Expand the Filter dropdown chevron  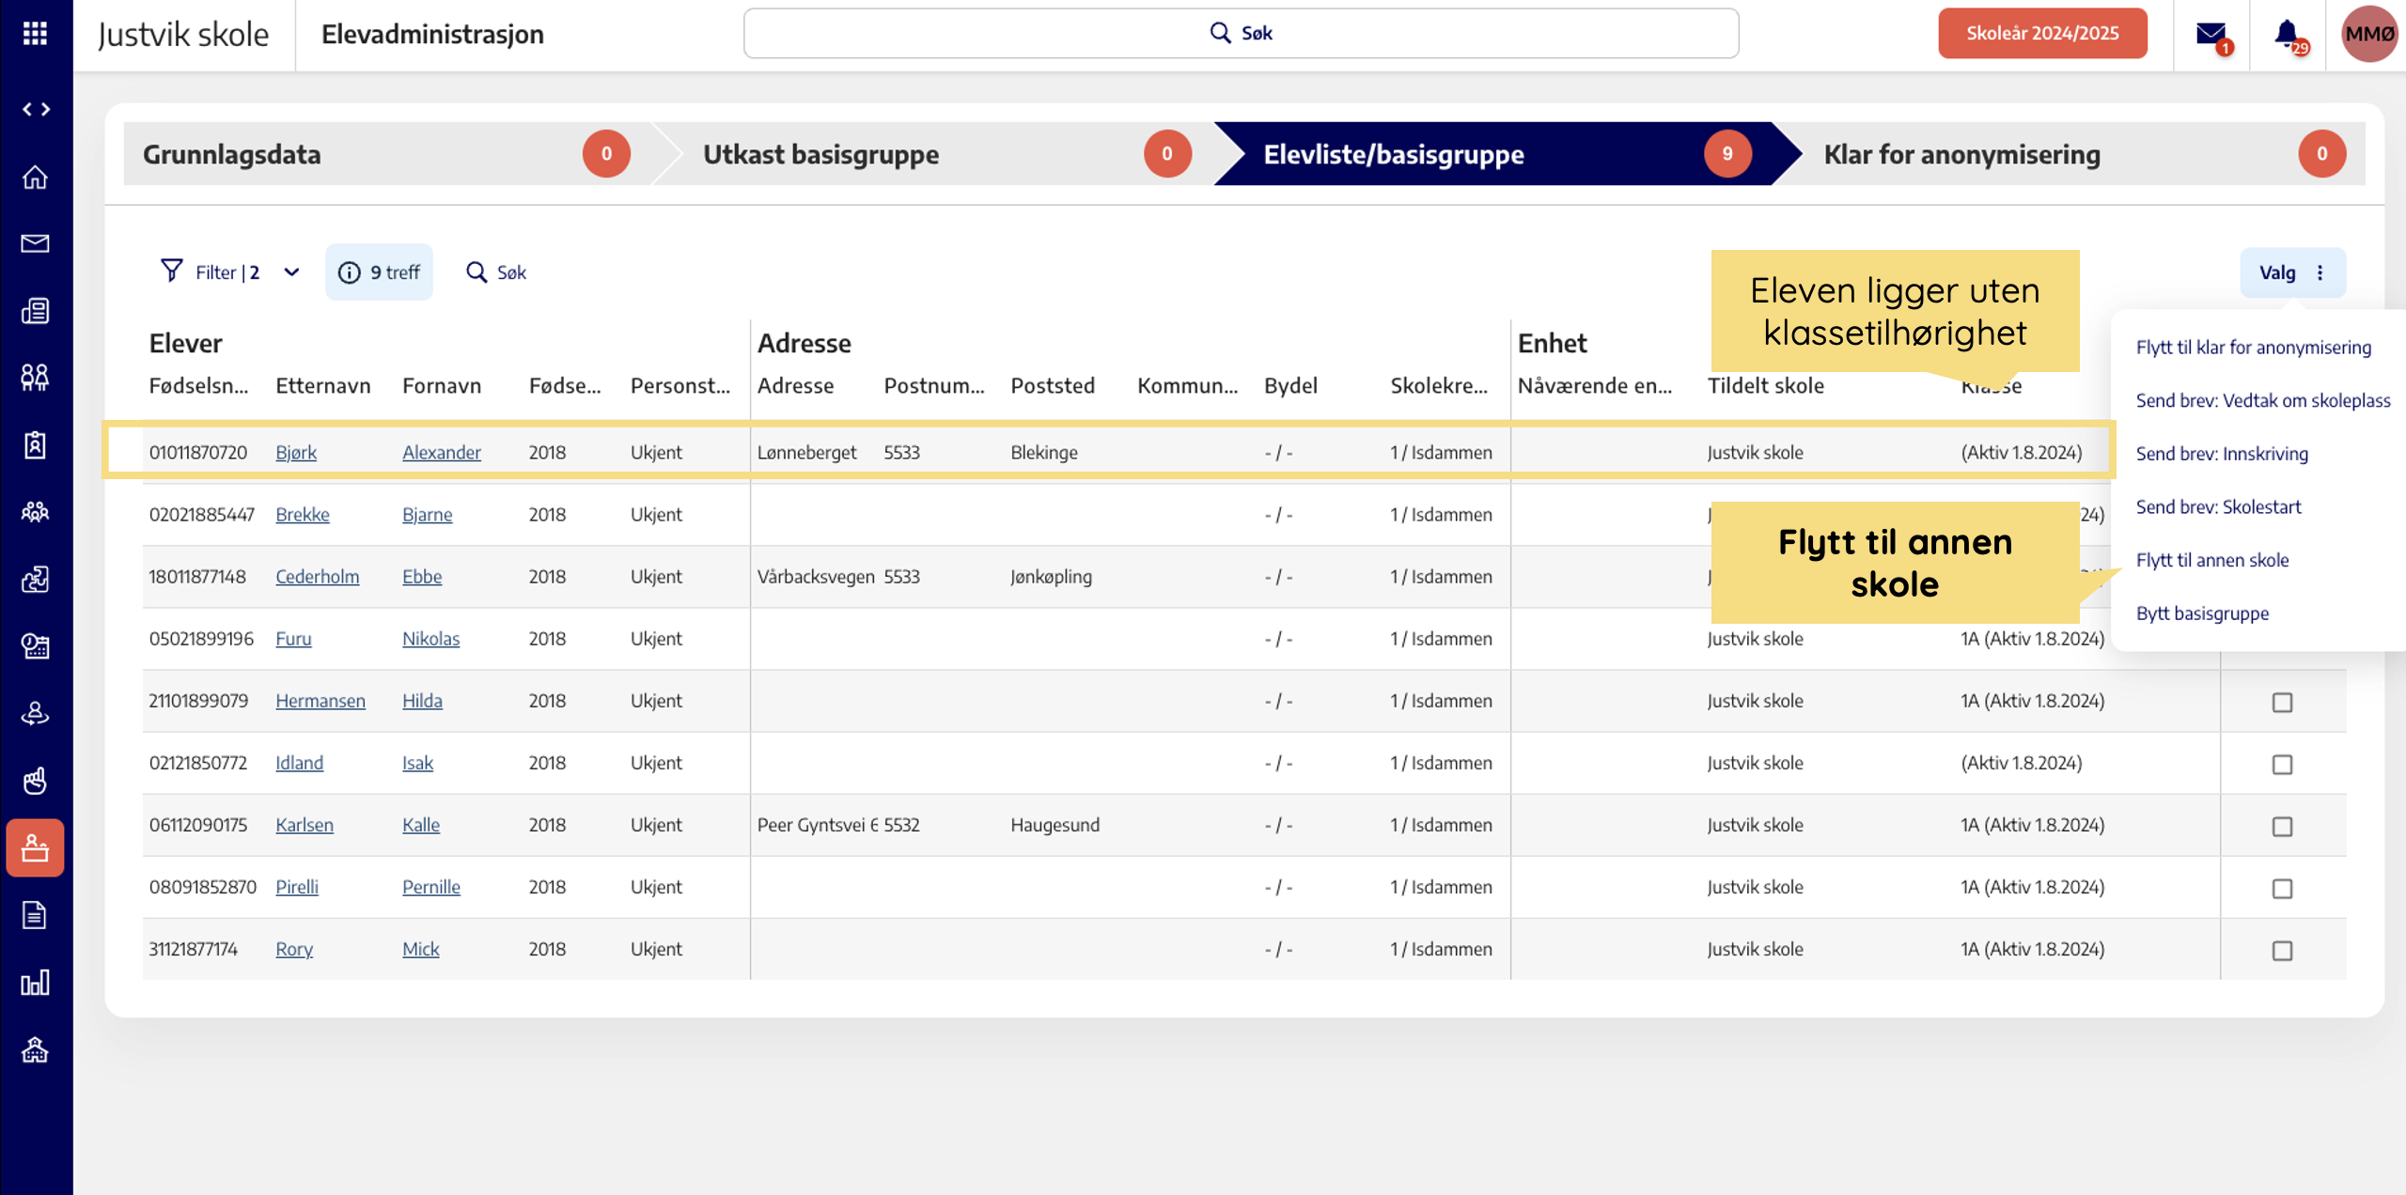(x=291, y=272)
